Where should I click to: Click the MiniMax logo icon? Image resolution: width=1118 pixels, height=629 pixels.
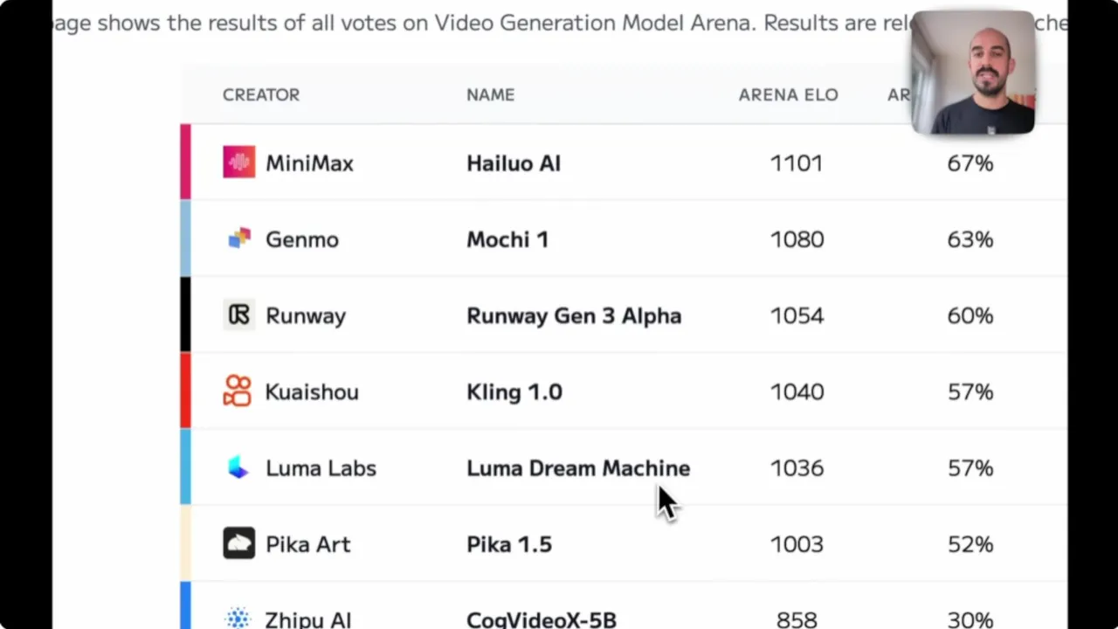point(238,162)
